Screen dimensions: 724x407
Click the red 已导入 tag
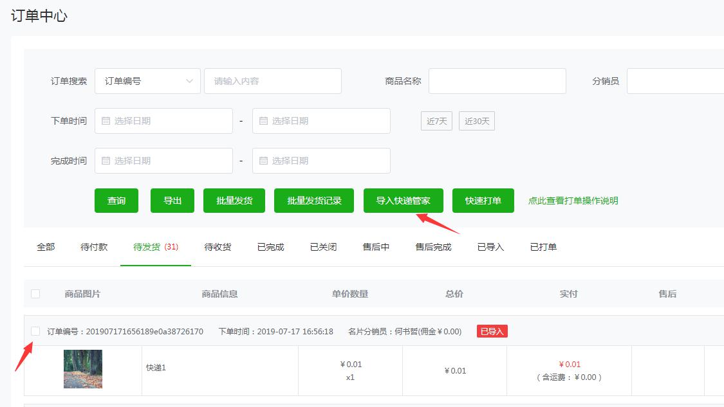click(492, 331)
